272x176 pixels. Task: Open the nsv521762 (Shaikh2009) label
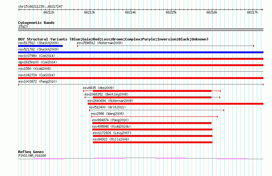pos(39,49)
